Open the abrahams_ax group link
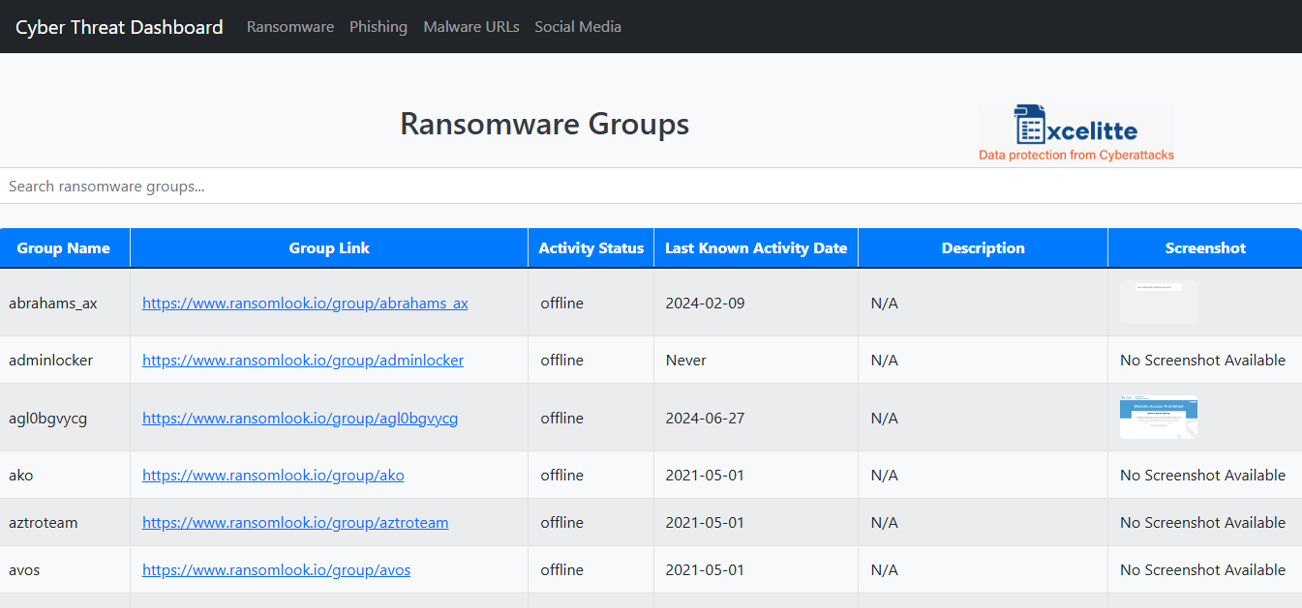Viewport: 1302px width, 608px height. (x=305, y=303)
